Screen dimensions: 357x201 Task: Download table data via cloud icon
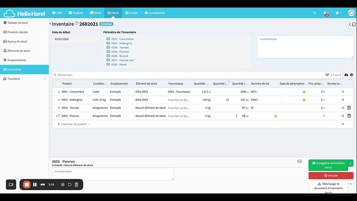tap(346, 75)
